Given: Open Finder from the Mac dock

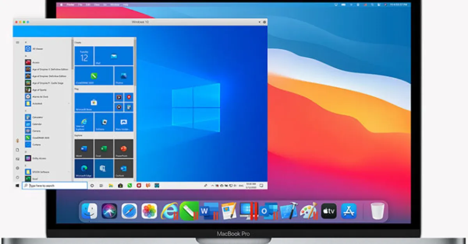Looking at the screenshot, I should tap(89, 211).
